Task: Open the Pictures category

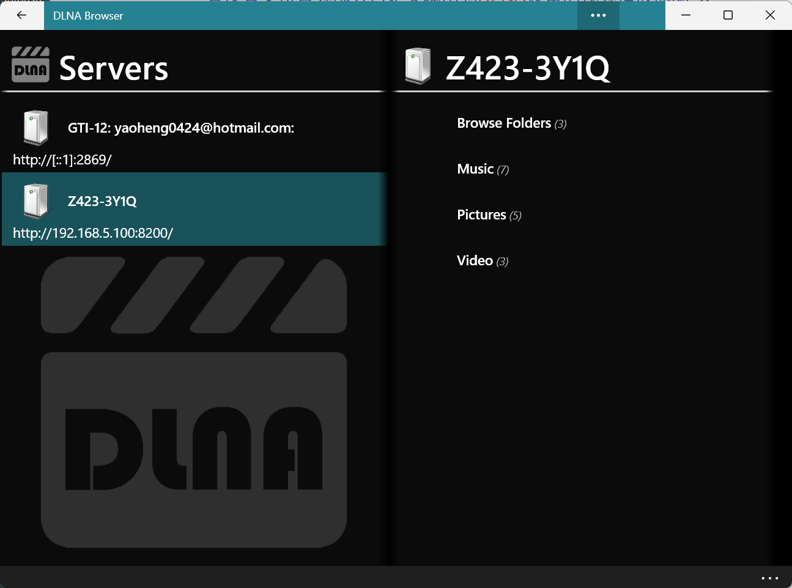Action: tap(489, 215)
